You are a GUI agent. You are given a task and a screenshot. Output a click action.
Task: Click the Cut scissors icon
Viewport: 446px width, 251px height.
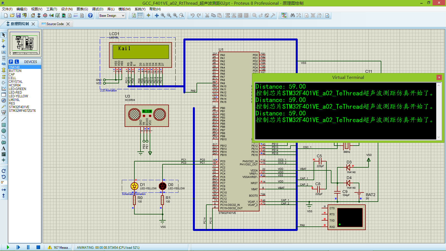click(x=207, y=15)
